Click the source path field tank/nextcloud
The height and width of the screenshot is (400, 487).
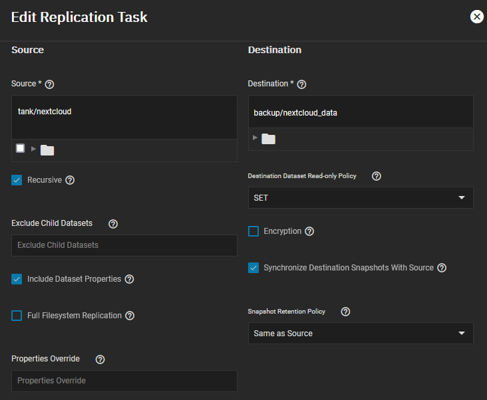(124, 117)
